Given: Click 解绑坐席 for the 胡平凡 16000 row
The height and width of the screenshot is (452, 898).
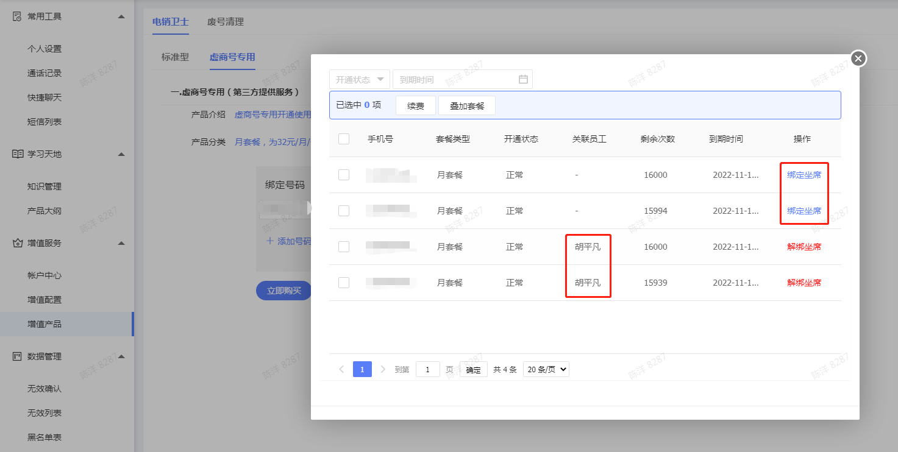Looking at the screenshot, I should click(x=804, y=247).
